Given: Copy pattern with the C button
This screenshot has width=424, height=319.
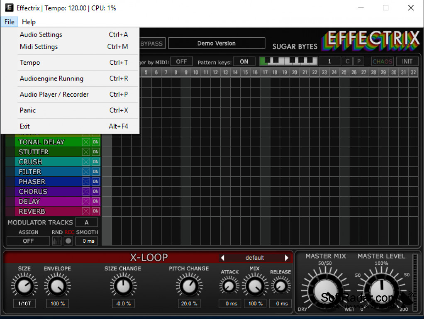Looking at the screenshot, I should point(348,61).
